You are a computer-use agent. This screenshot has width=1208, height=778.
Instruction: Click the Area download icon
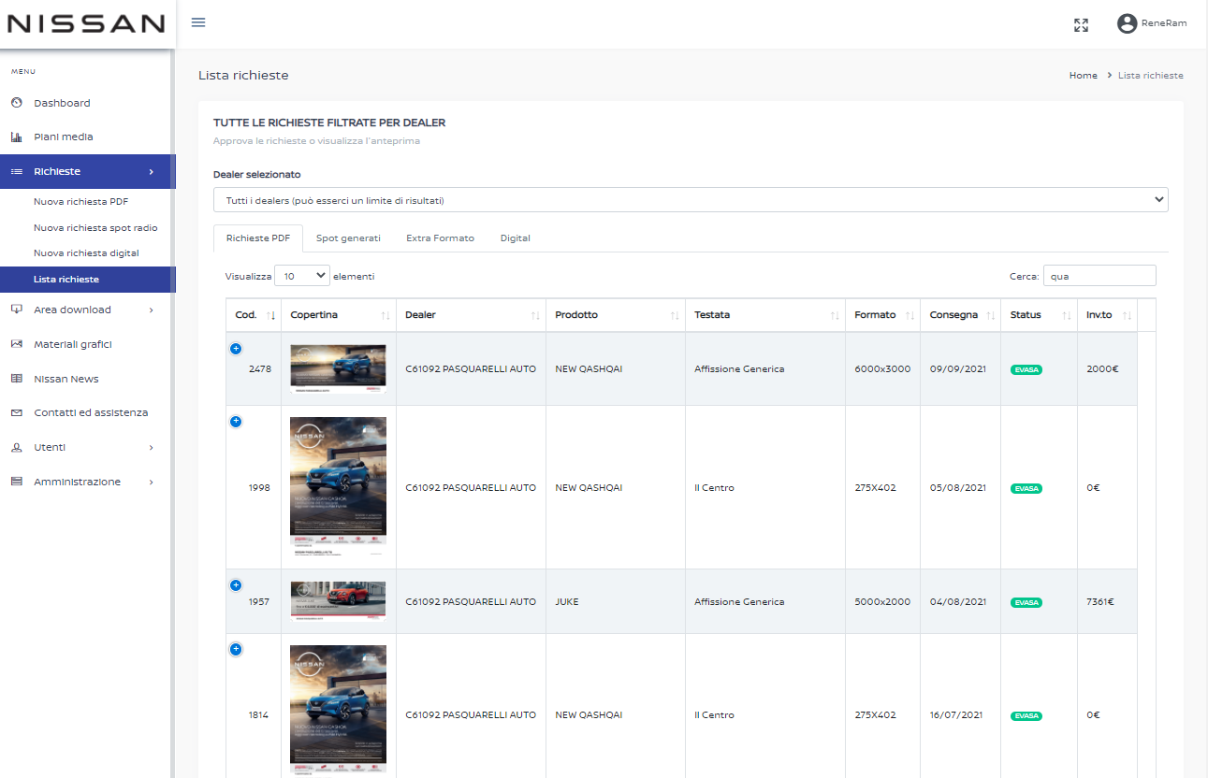(x=16, y=310)
